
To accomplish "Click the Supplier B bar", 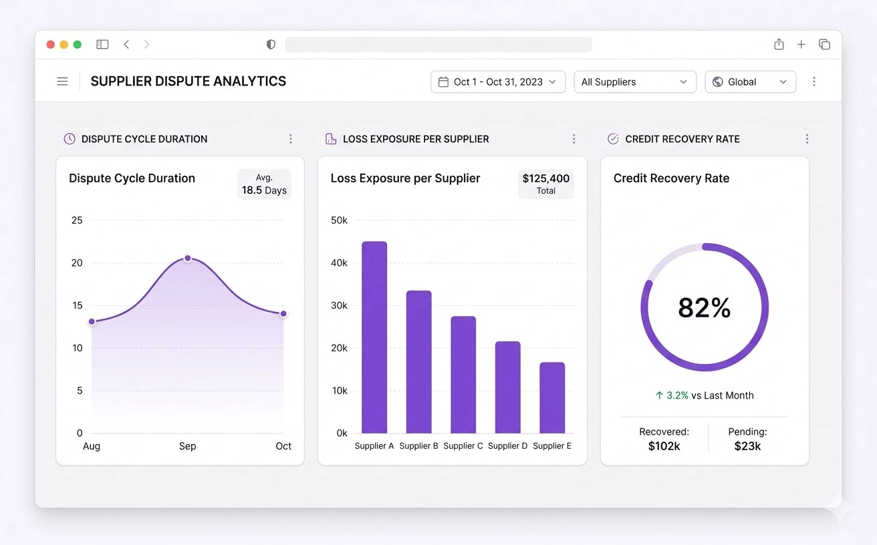I will pyautogui.click(x=419, y=362).
